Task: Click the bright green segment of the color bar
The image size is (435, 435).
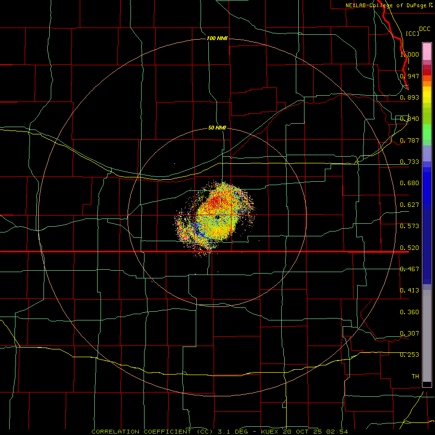Action: click(427, 132)
